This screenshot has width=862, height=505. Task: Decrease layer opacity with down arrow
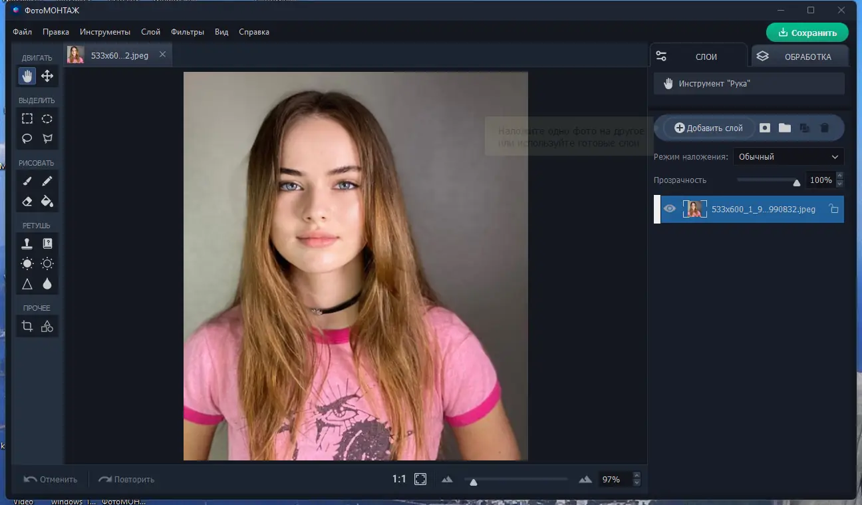pyautogui.click(x=839, y=184)
